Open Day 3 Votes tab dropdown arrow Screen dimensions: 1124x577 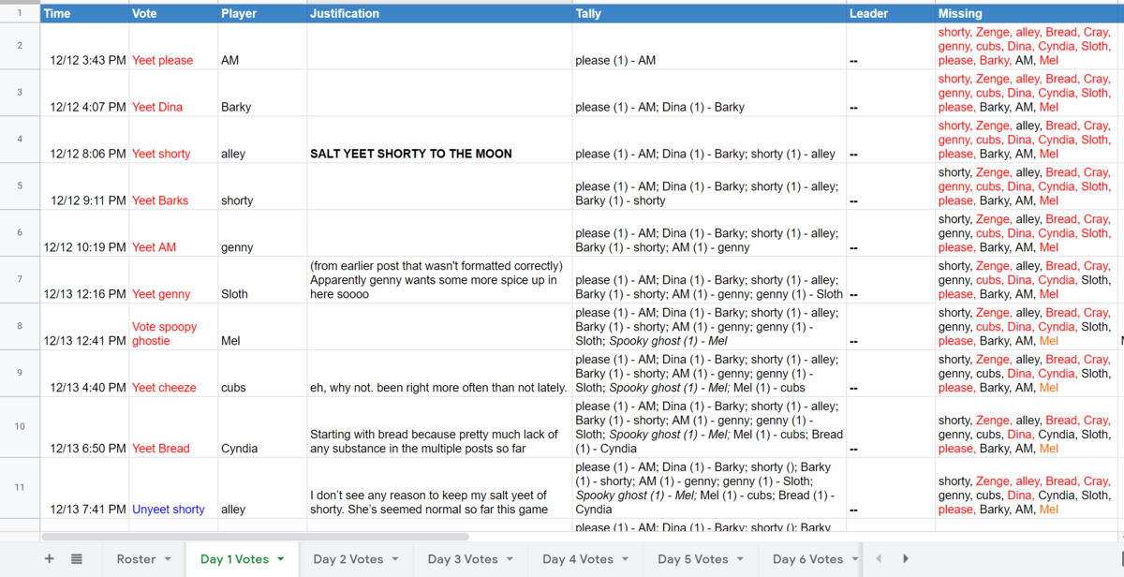(510, 560)
